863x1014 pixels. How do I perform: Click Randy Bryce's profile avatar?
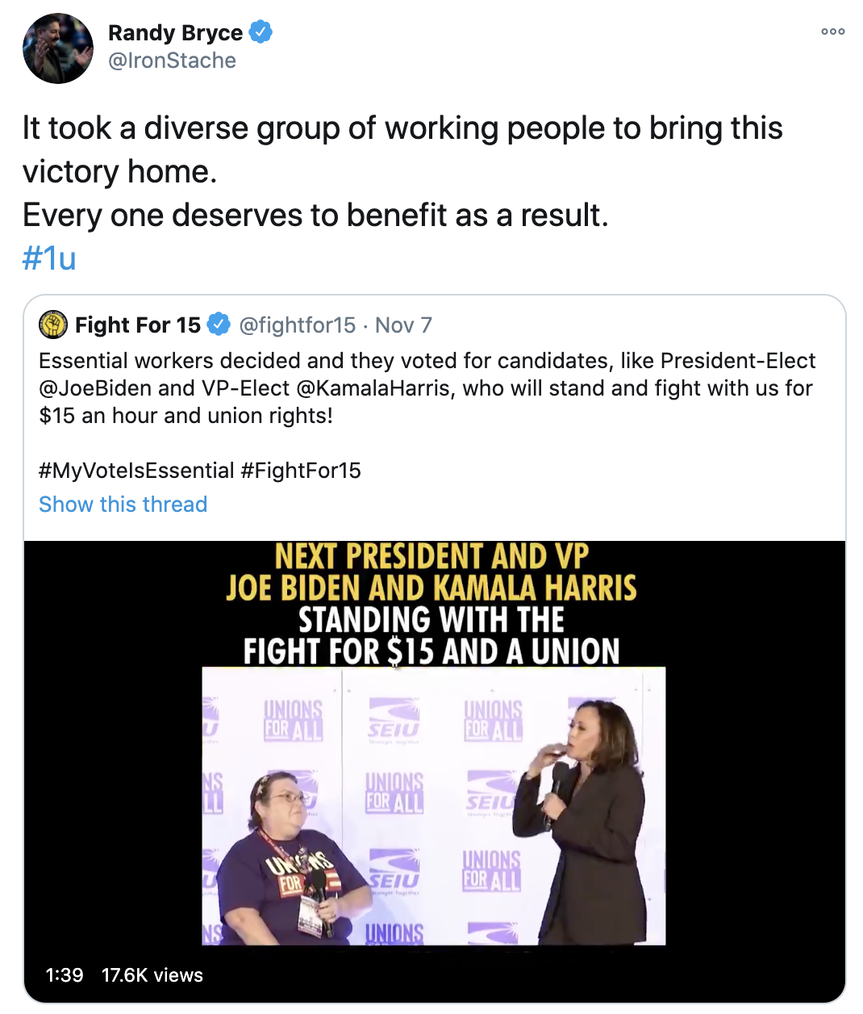58,48
